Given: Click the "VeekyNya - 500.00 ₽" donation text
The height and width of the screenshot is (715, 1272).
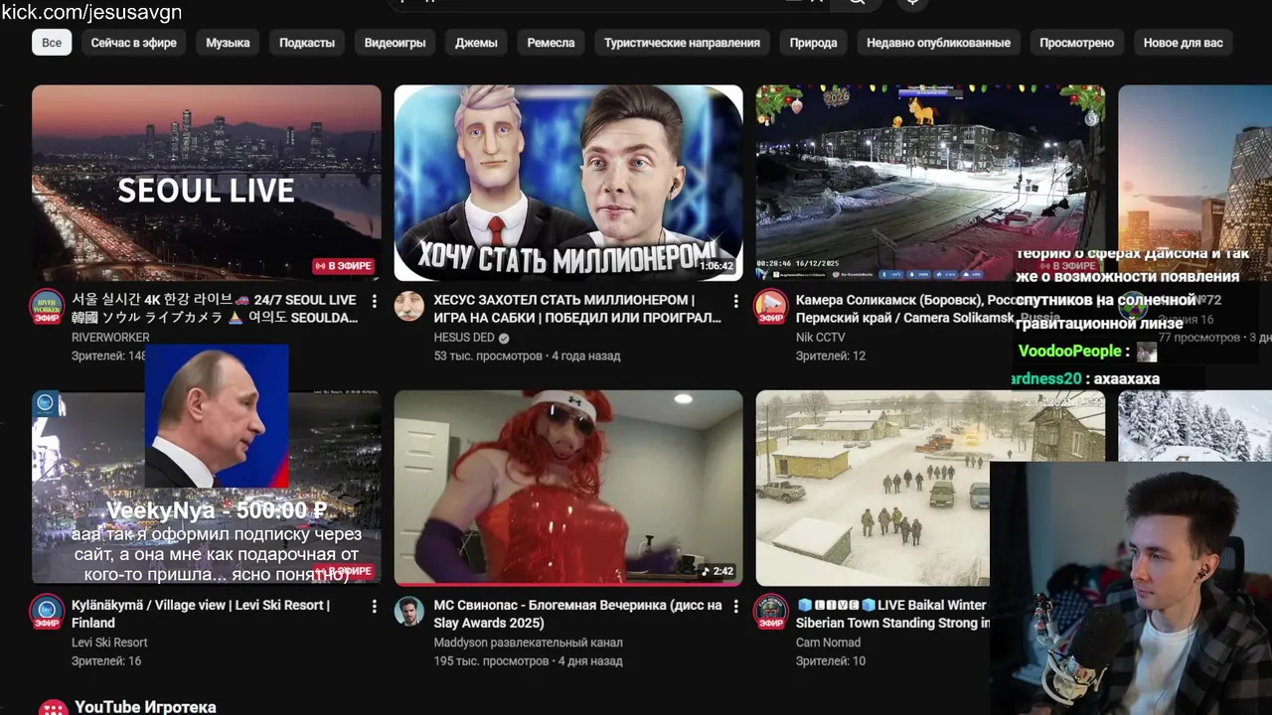Looking at the screenshot, I should (216, 510).
